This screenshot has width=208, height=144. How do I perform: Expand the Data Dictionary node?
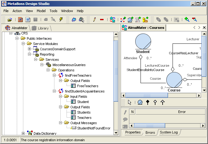[23, 133]
